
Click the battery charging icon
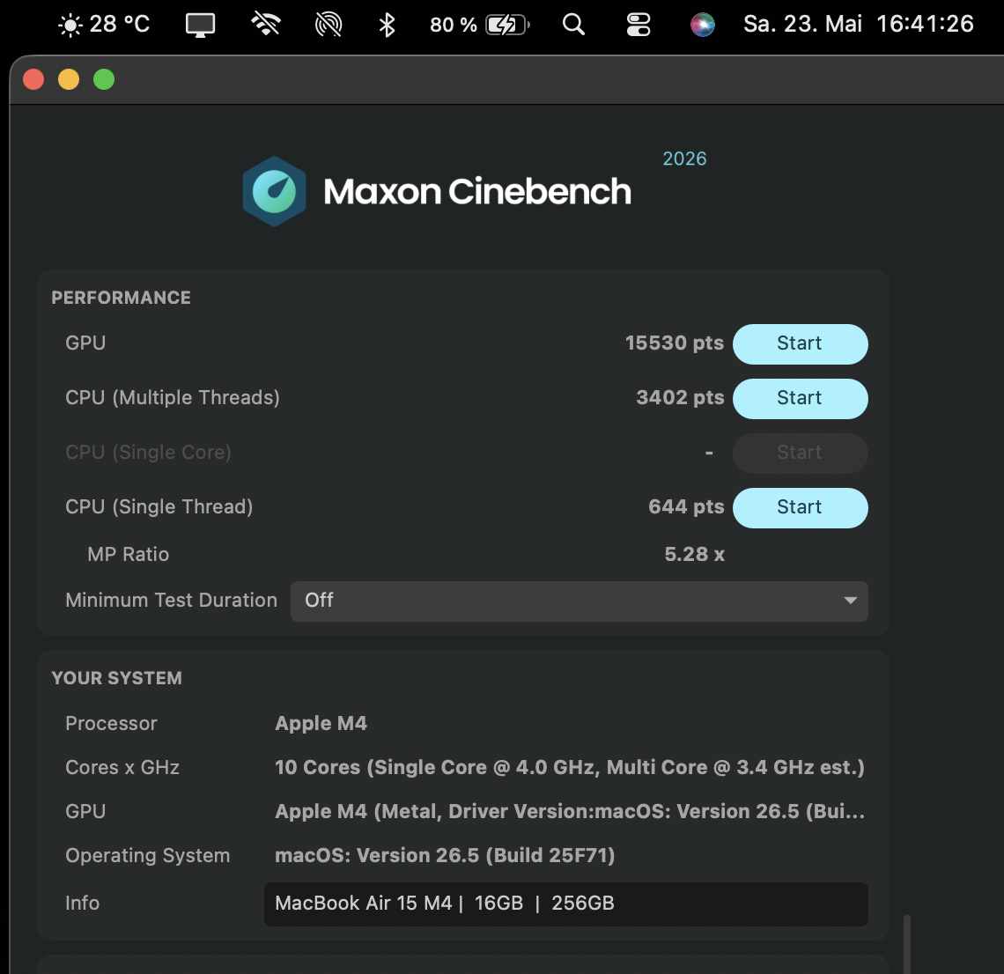pos(508,25)
